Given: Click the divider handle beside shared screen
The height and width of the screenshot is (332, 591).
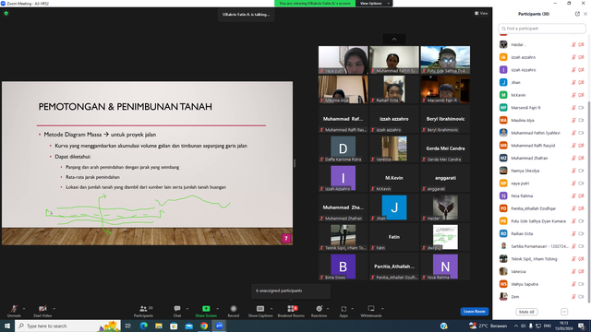Looking at the screenshot, I should tap(295, 163).
